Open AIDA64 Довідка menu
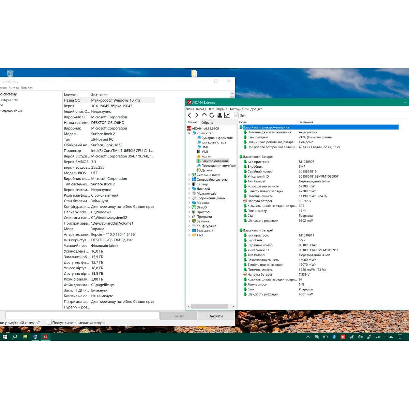409x409 pixels. pyautogui.click(x=256, y=109)
